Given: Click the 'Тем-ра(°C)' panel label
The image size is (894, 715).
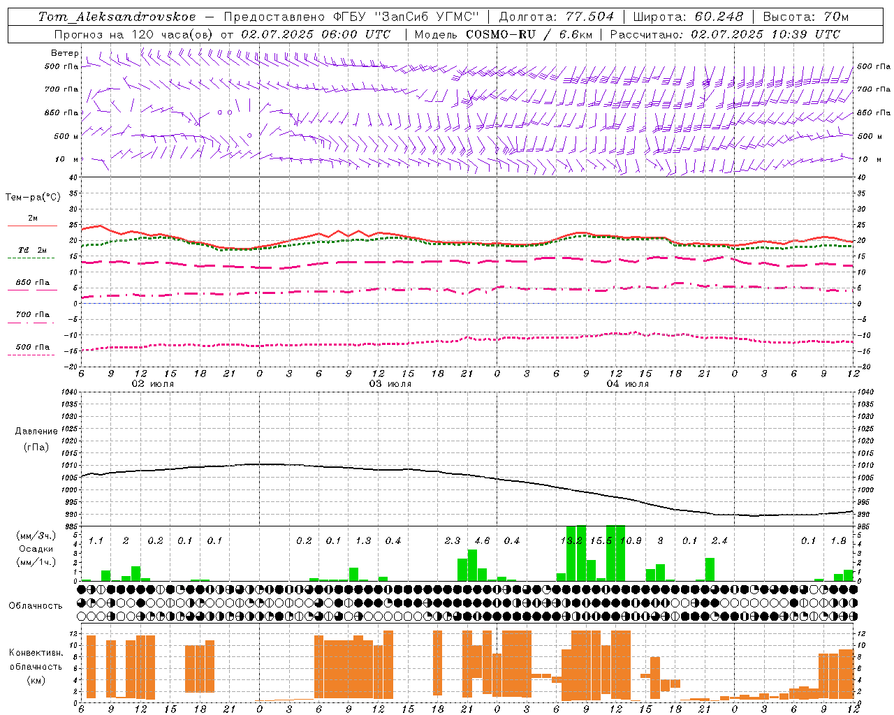Looking at the screenshot, I should [32, 197].
